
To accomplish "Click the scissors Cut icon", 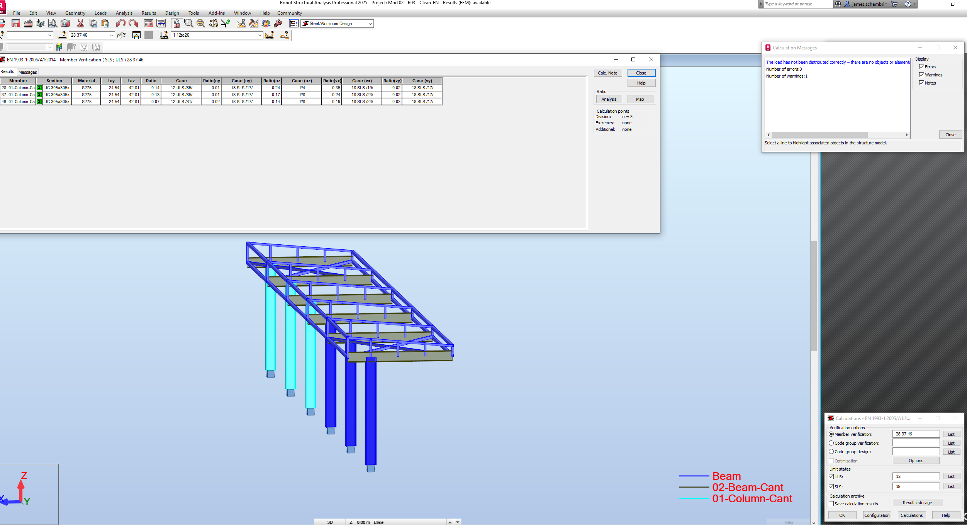I will (x=80, y=24).
